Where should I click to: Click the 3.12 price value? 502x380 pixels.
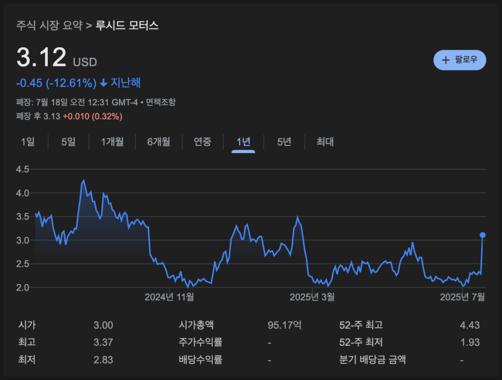point(41,57)
